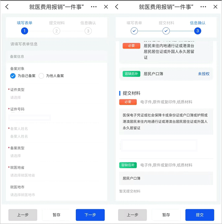The image size is (222, 224).
Task: Tap the back arrow on right screen
Action: (117, 7)
